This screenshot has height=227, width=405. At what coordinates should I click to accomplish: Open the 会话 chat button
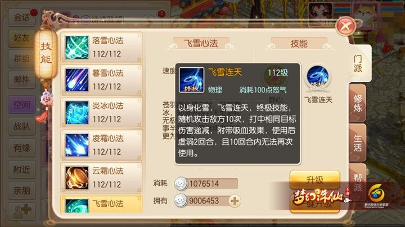[22, 17]
